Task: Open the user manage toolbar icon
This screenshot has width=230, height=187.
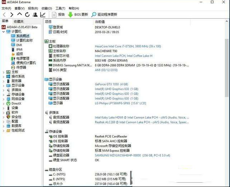Action: click(35, 14)
